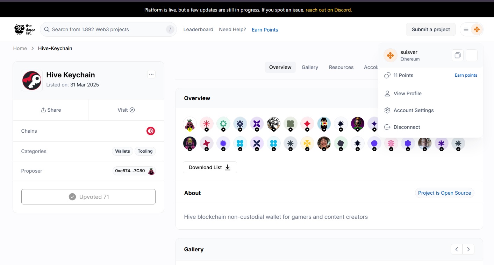Show the previous Gallery image
494x265 pixels.
pos(457,249)
